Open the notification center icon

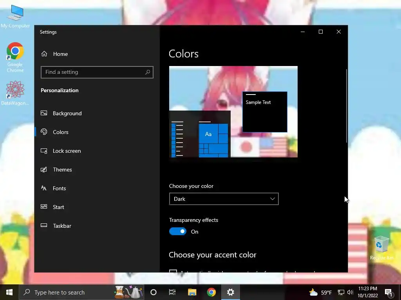coord(388,292)
